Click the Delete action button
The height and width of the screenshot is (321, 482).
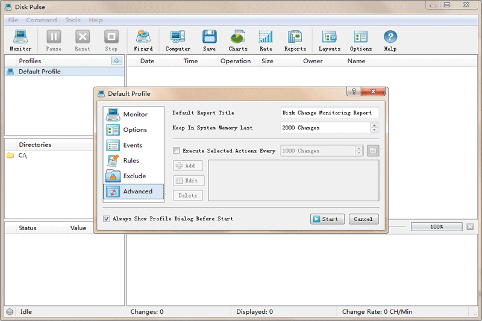(188, 196)
